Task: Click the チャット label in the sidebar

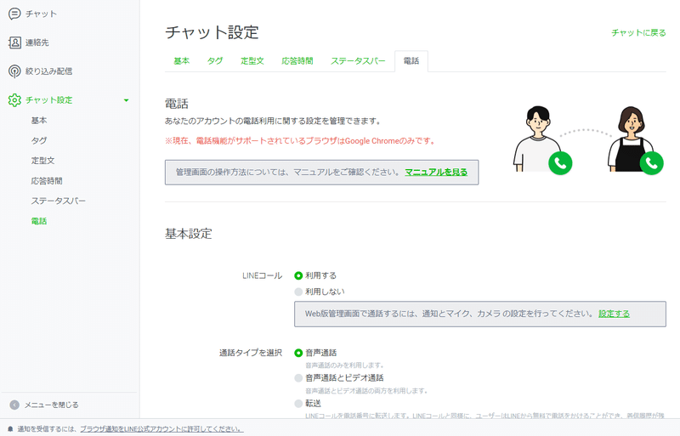Action: coord(41,14)
